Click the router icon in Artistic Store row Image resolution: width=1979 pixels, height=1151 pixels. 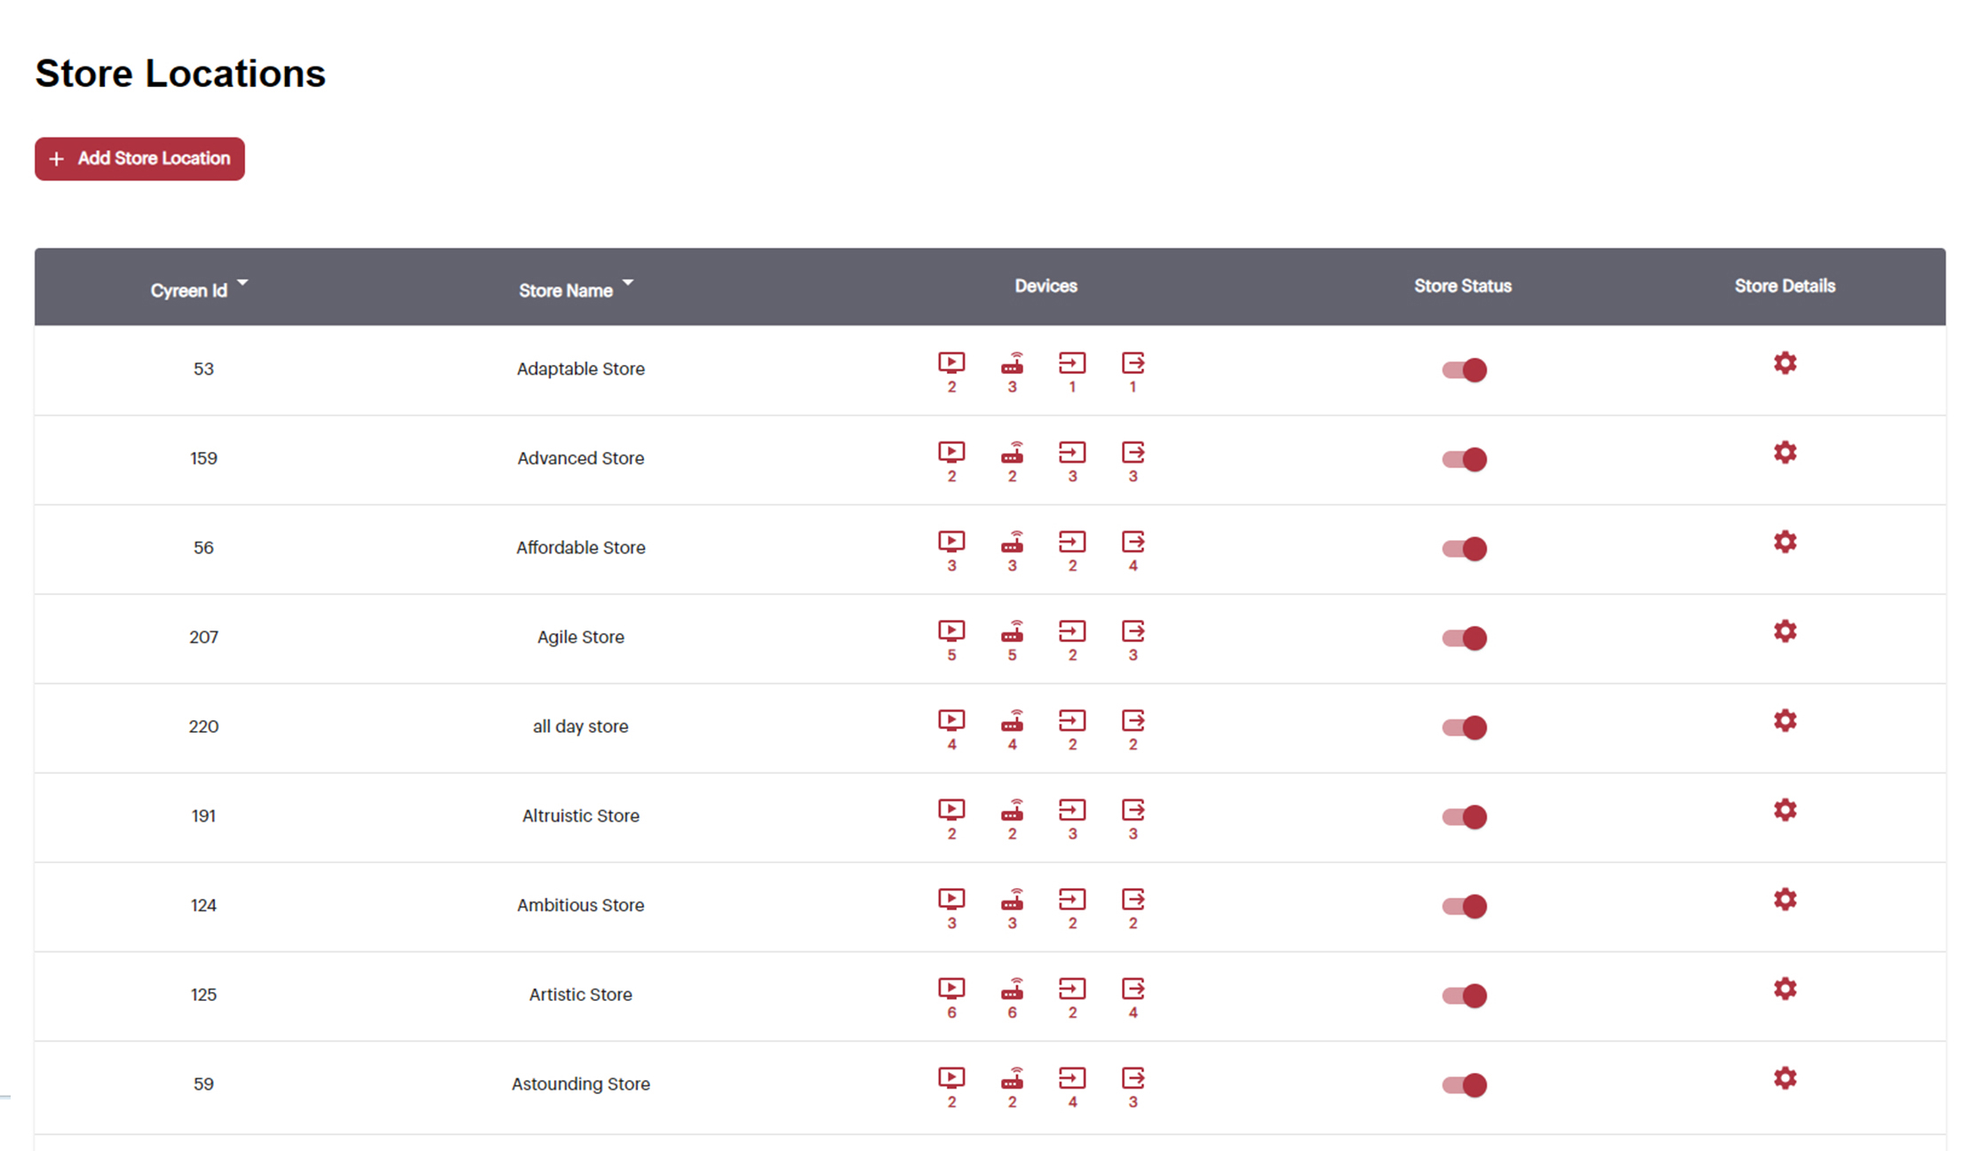tap(1012, 988)
